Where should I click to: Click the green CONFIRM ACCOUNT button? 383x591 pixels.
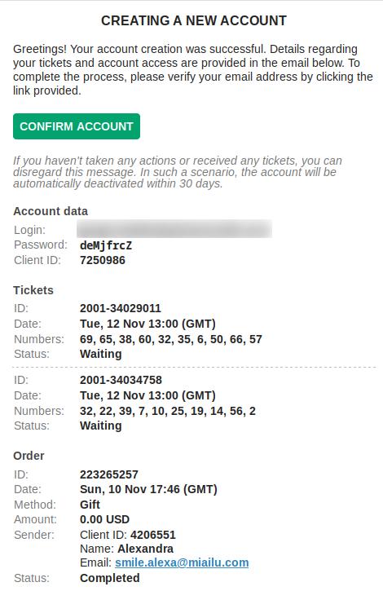point(77,126)
